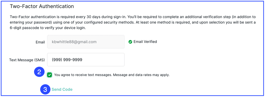
Task: Click the blue step 2 badge
Action: coord(39,72)
